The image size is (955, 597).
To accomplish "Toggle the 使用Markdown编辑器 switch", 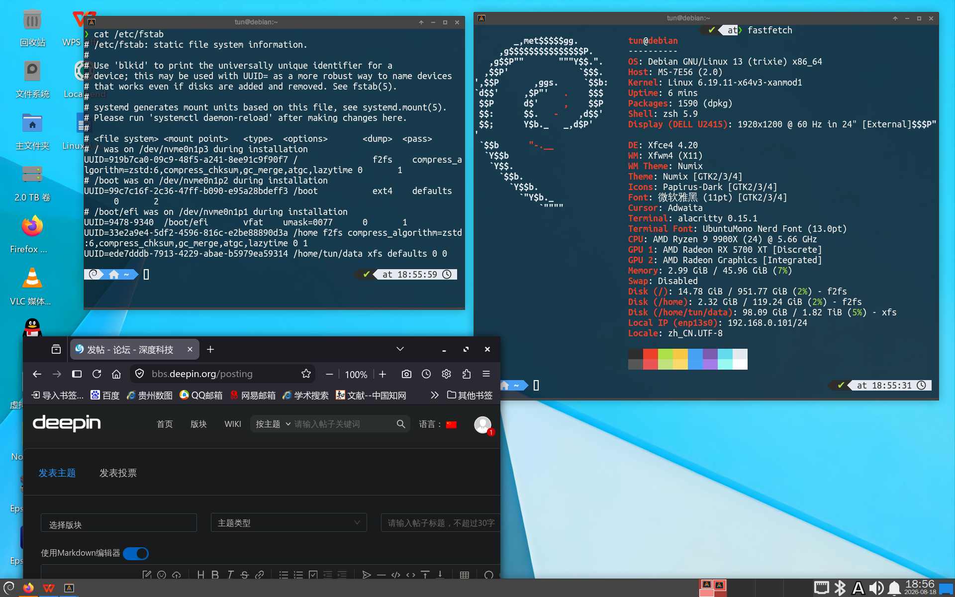I will click(136, 553).
